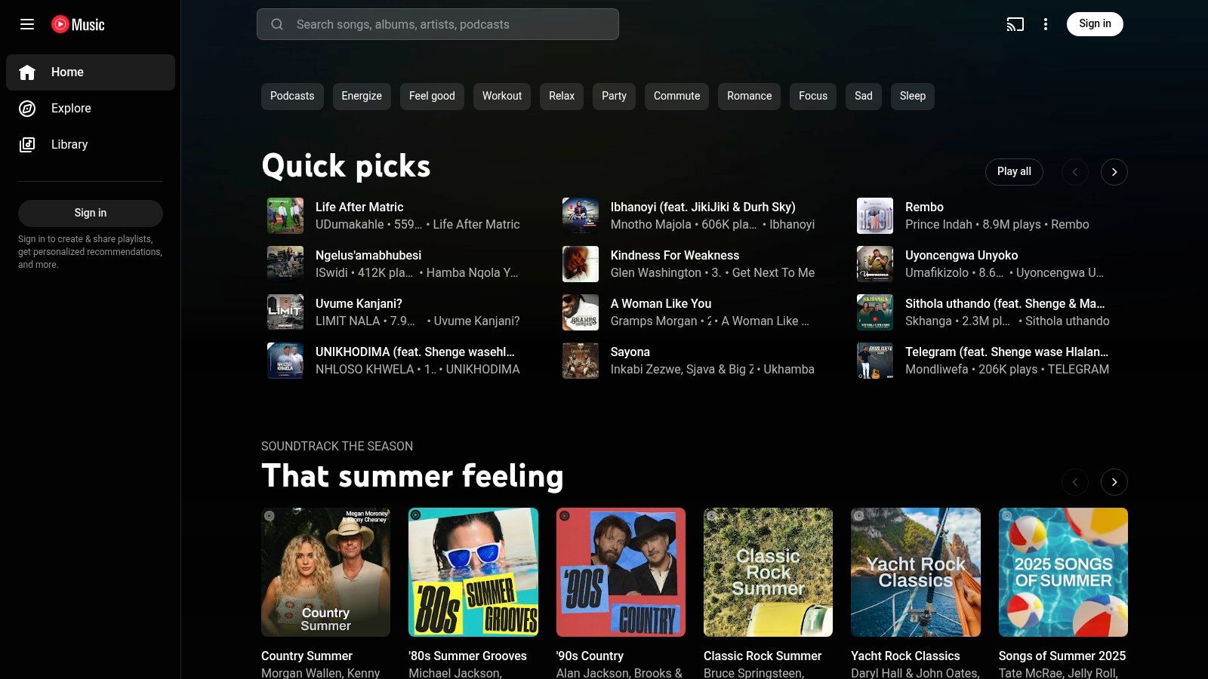Play Uyoncengwa Unyoko album art
This screenshot has width=1208, height=679.
tap(875, 264)
